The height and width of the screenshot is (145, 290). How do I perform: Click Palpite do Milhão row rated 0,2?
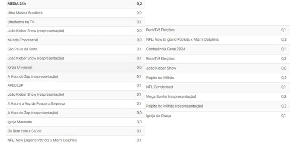[217, 78]
